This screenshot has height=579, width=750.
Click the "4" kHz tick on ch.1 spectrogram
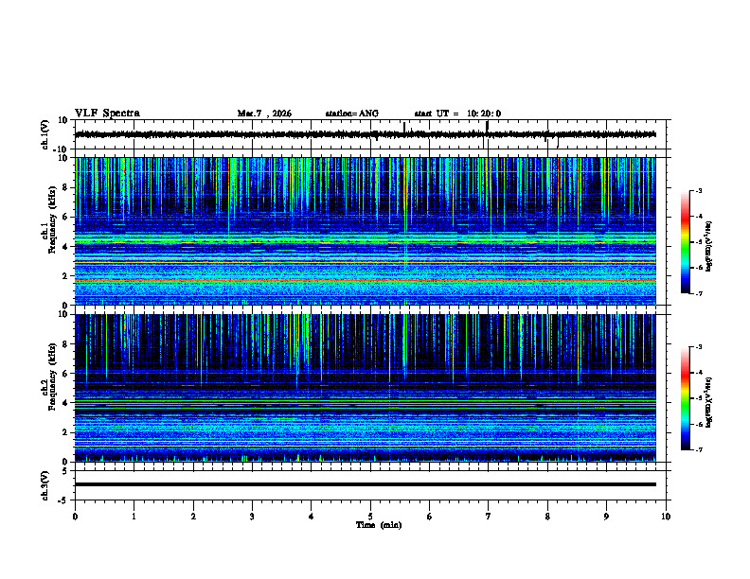point(66,247)
